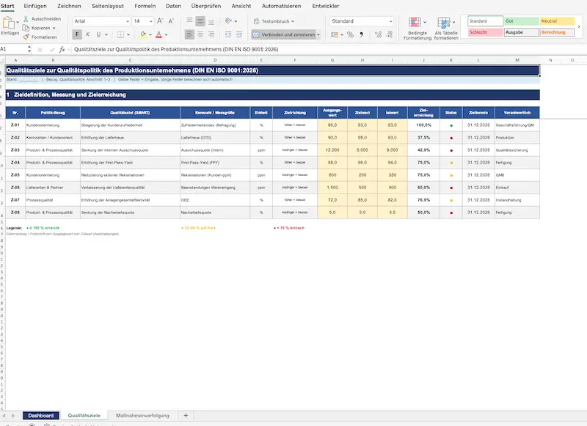Toggle underline U button
Screen dimensions: 587x426
[x=98, y=34]
